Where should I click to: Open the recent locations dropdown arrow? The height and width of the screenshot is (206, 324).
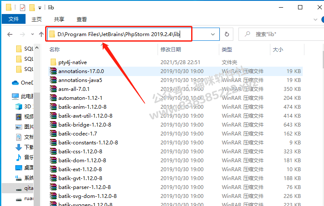[32, 34]
